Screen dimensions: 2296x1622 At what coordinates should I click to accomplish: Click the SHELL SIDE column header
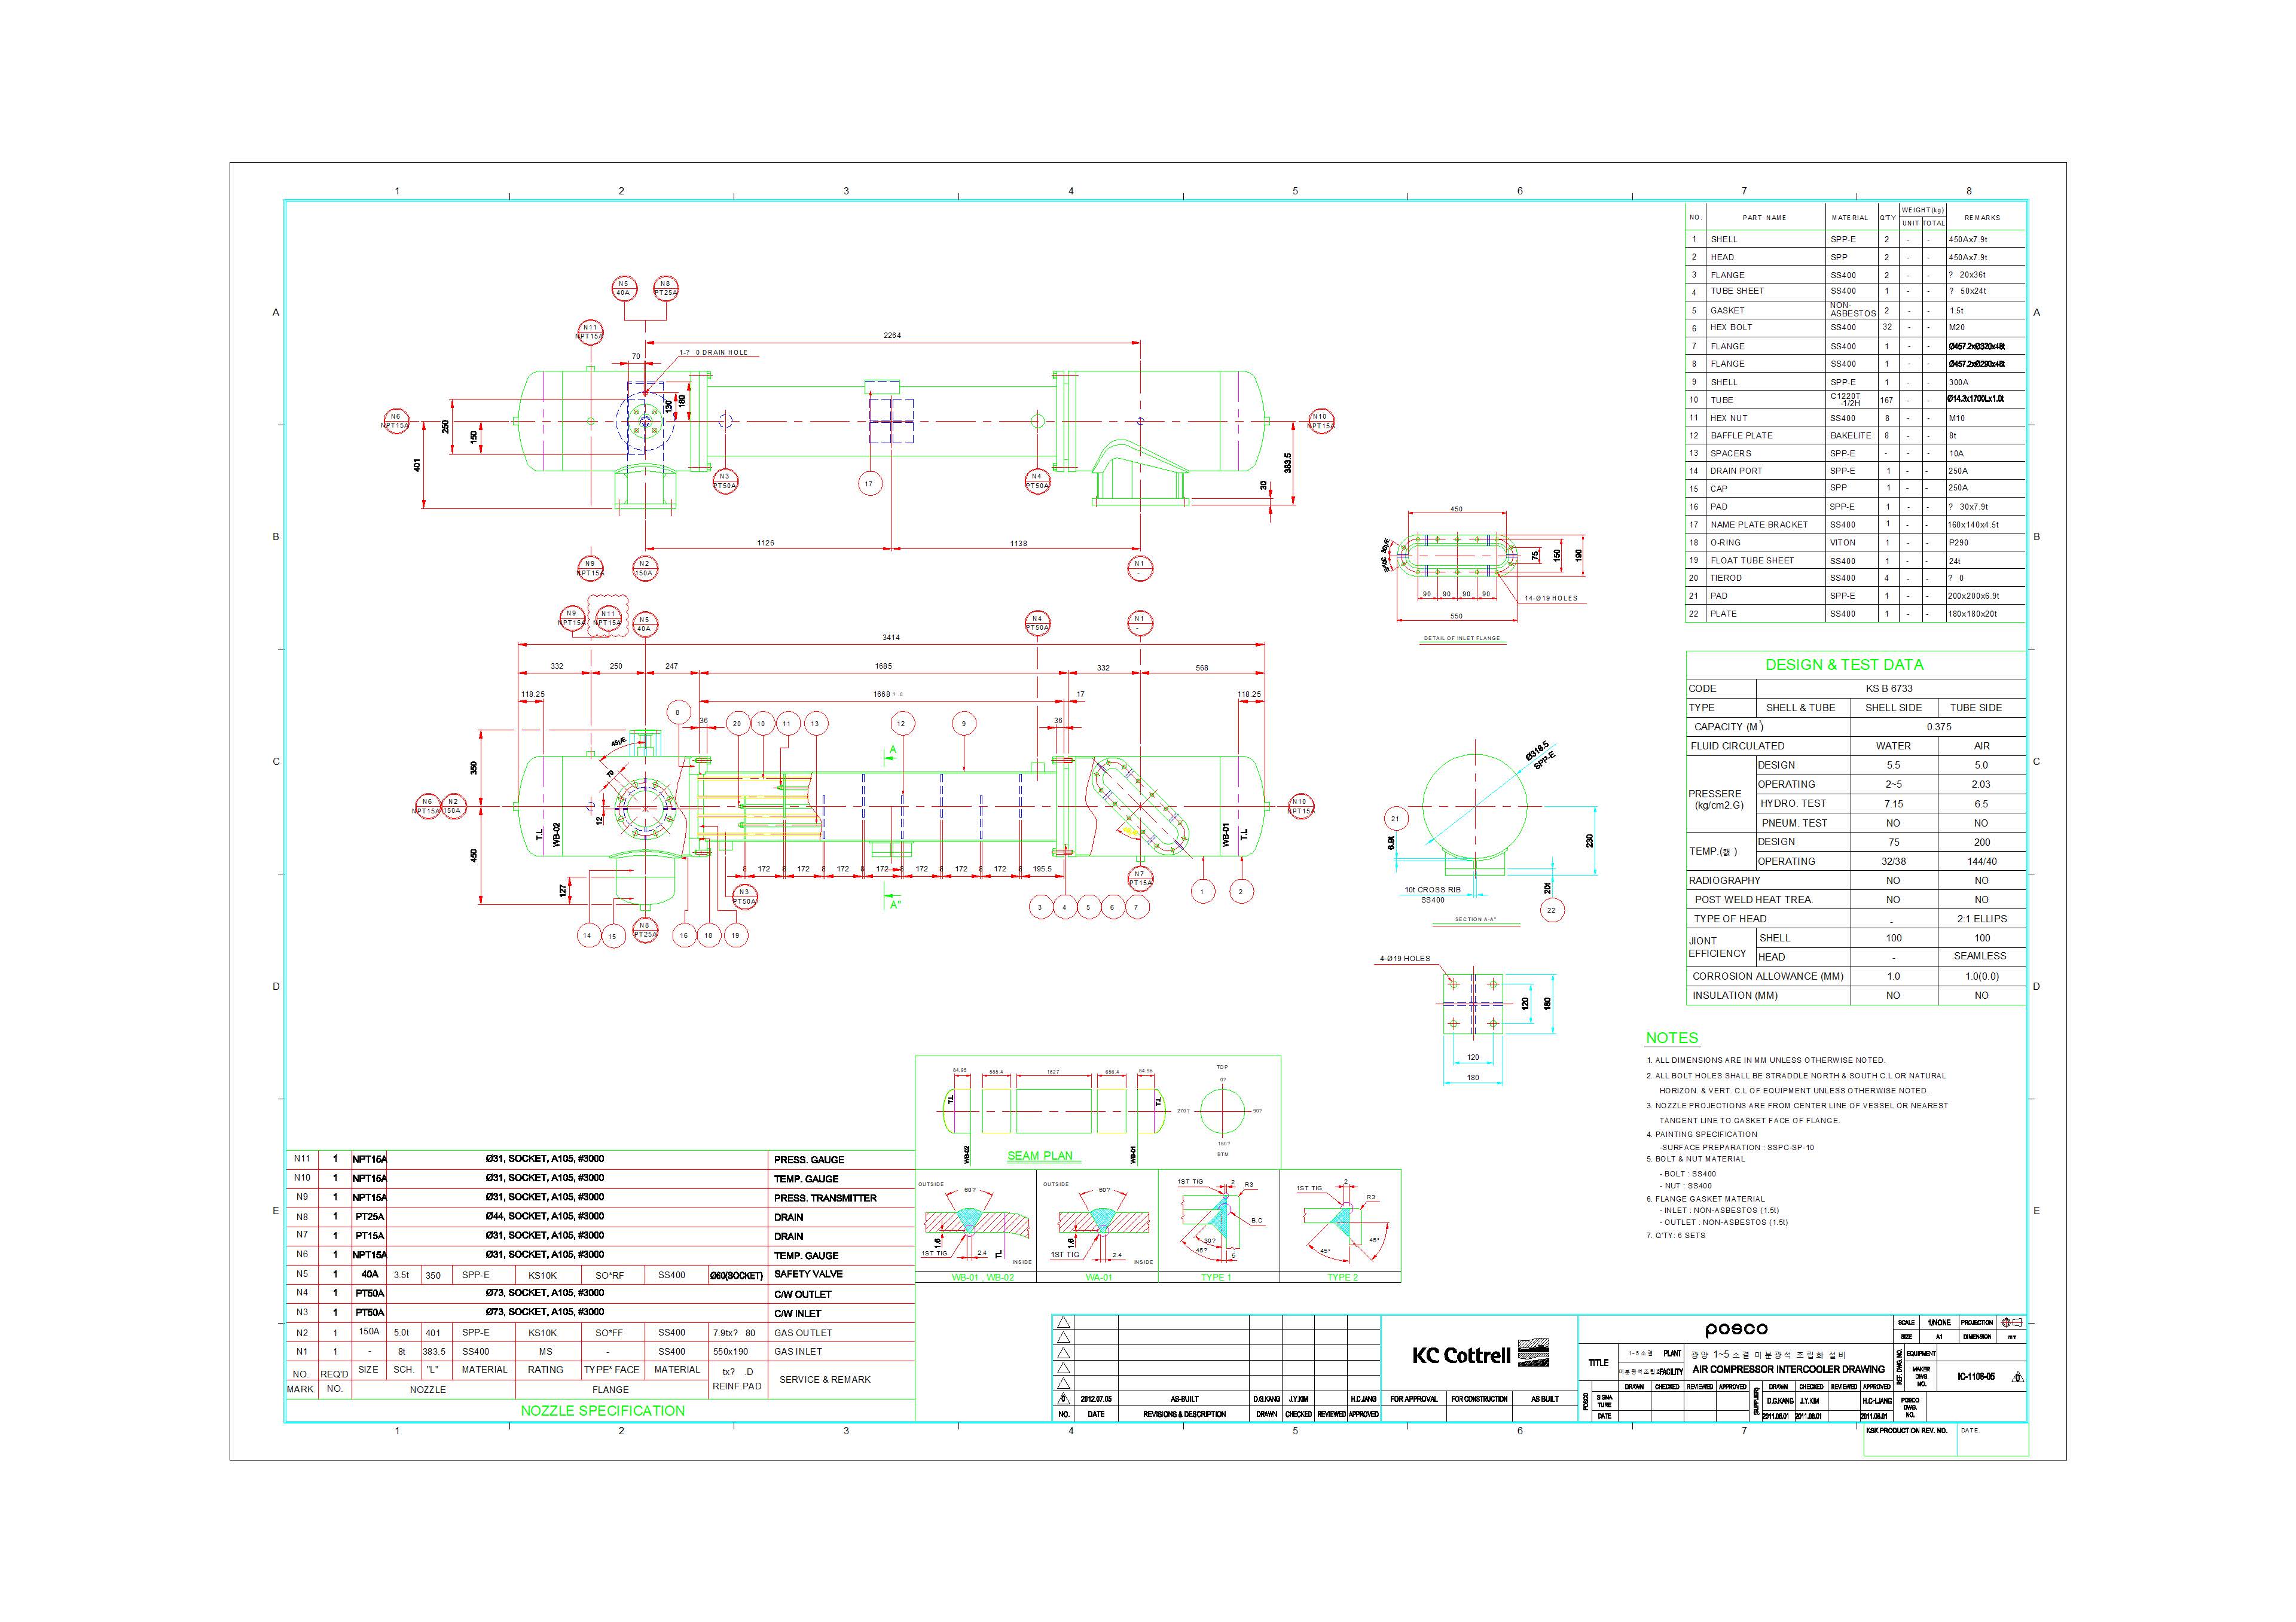[1893, 707]
